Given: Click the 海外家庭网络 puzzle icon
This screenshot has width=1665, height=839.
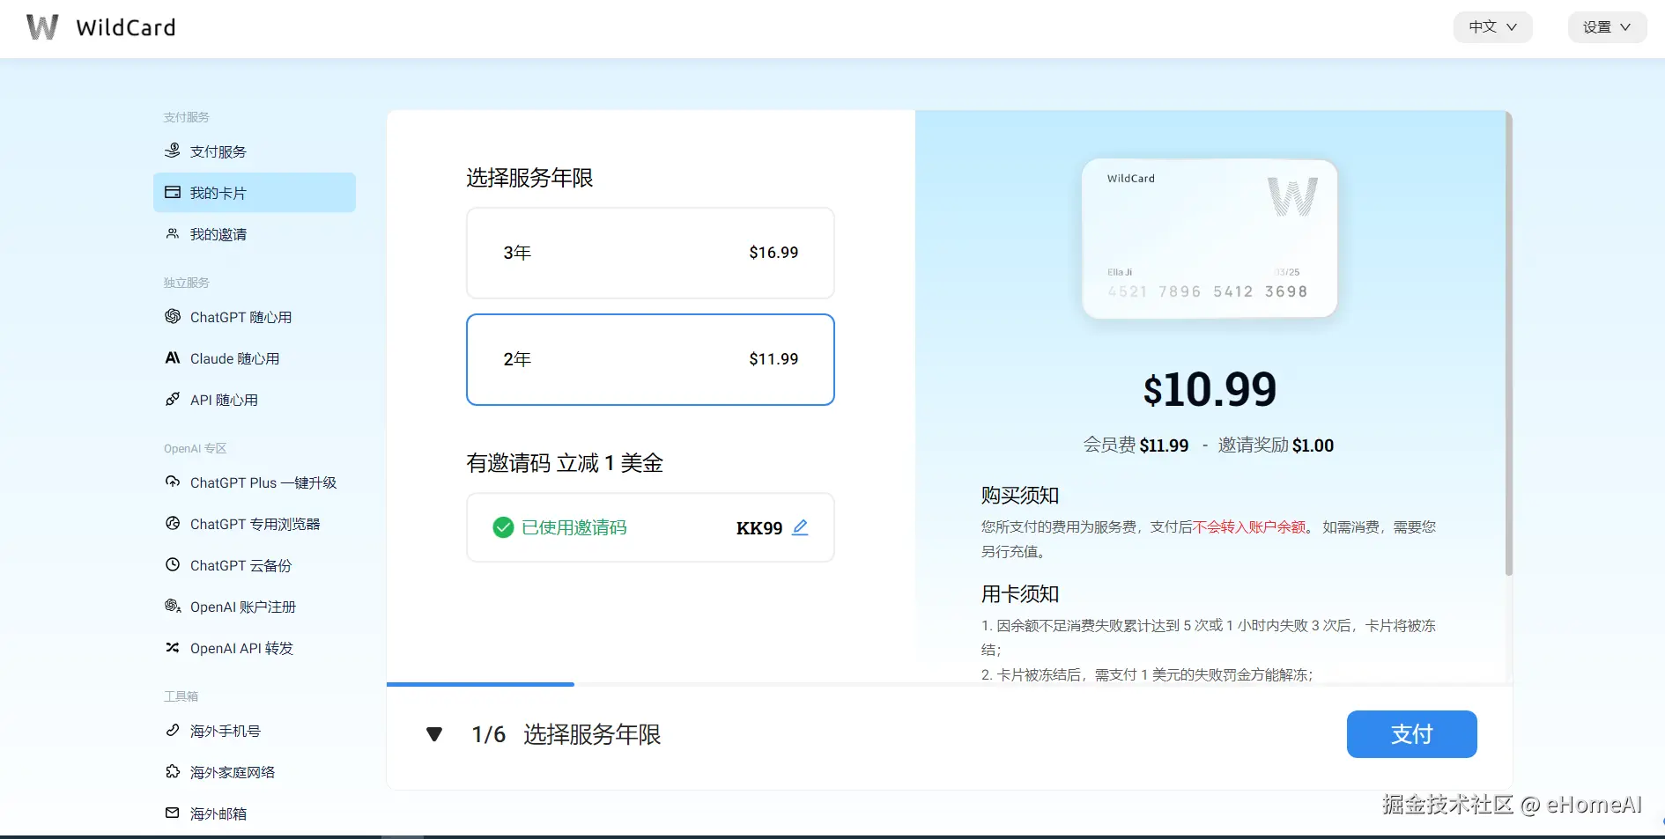Looking at the screenshot, I should (x=173, y=772).
